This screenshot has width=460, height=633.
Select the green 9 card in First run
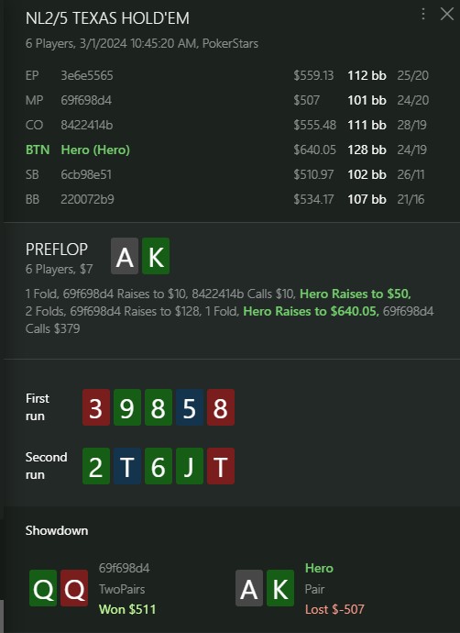127,407
